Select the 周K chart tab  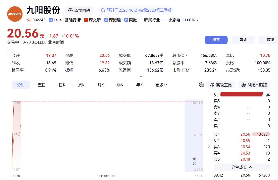click(x=81, y=85)
